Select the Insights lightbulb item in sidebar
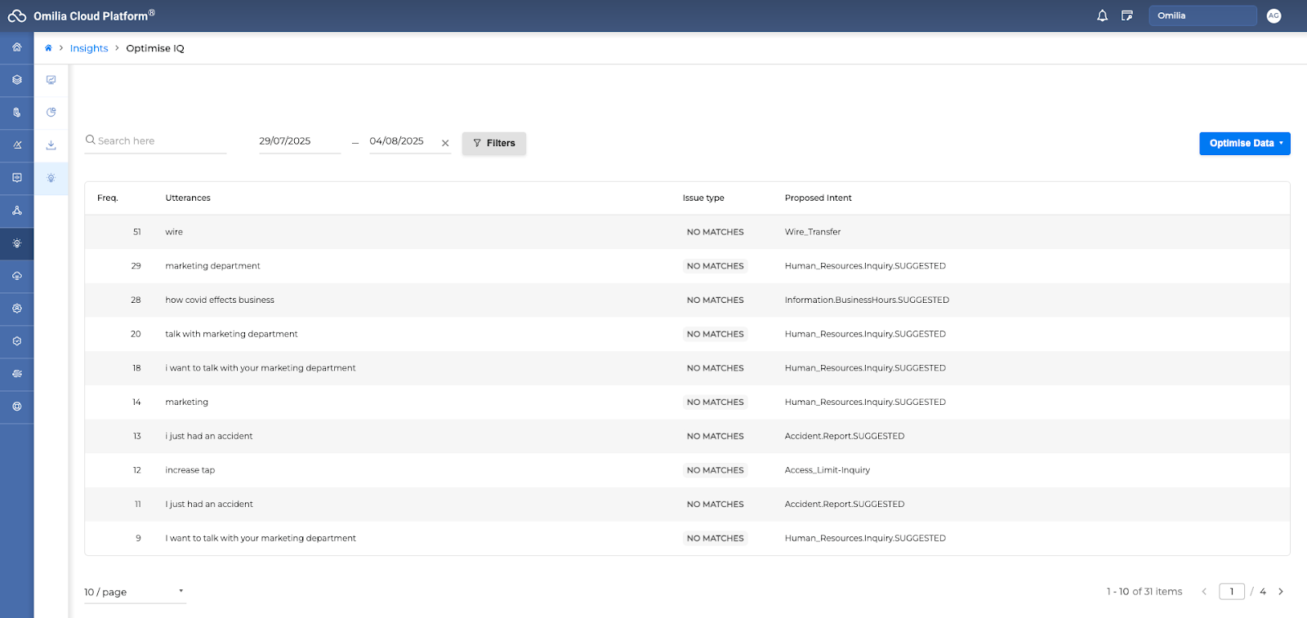Viewport: 1307px width, 618px height. [x=16, y=243]
